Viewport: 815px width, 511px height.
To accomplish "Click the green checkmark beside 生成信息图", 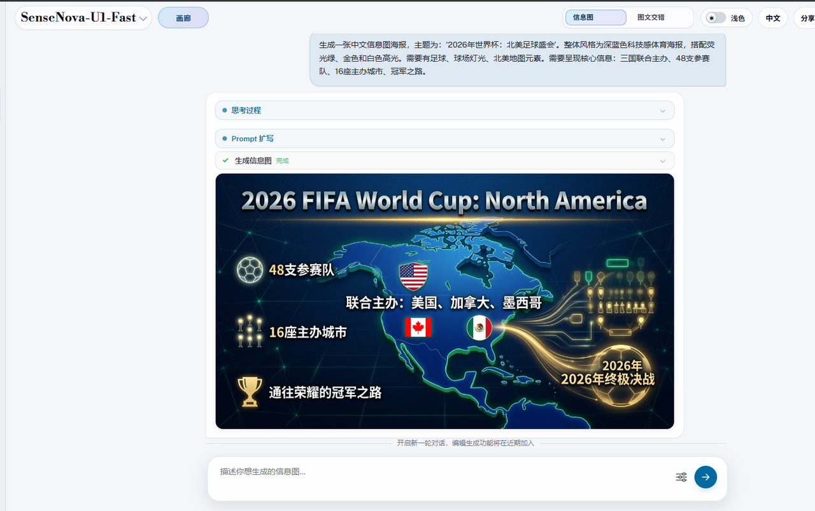I will [x=225, y=160].
